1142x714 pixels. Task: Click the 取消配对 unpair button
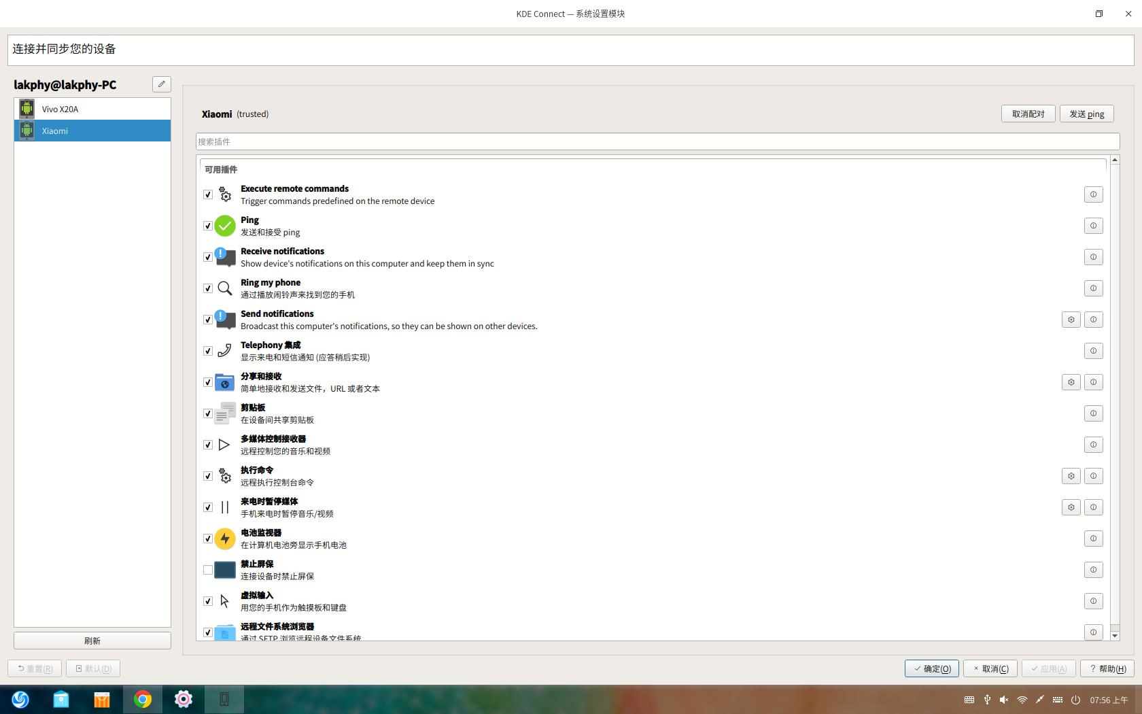1028,114
